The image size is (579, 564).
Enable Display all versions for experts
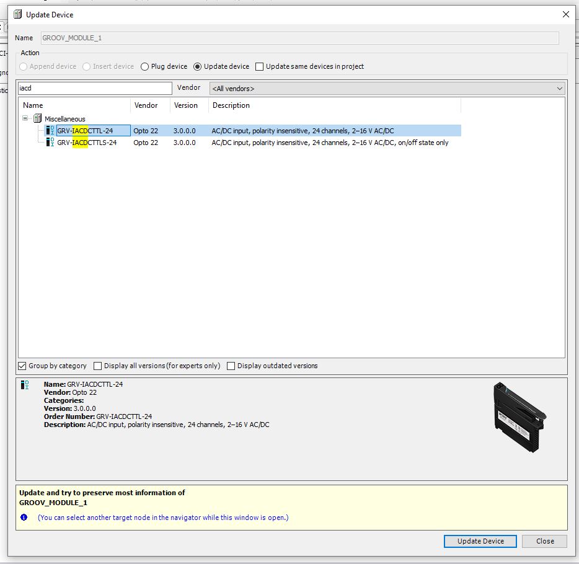[x=97, y=366]
